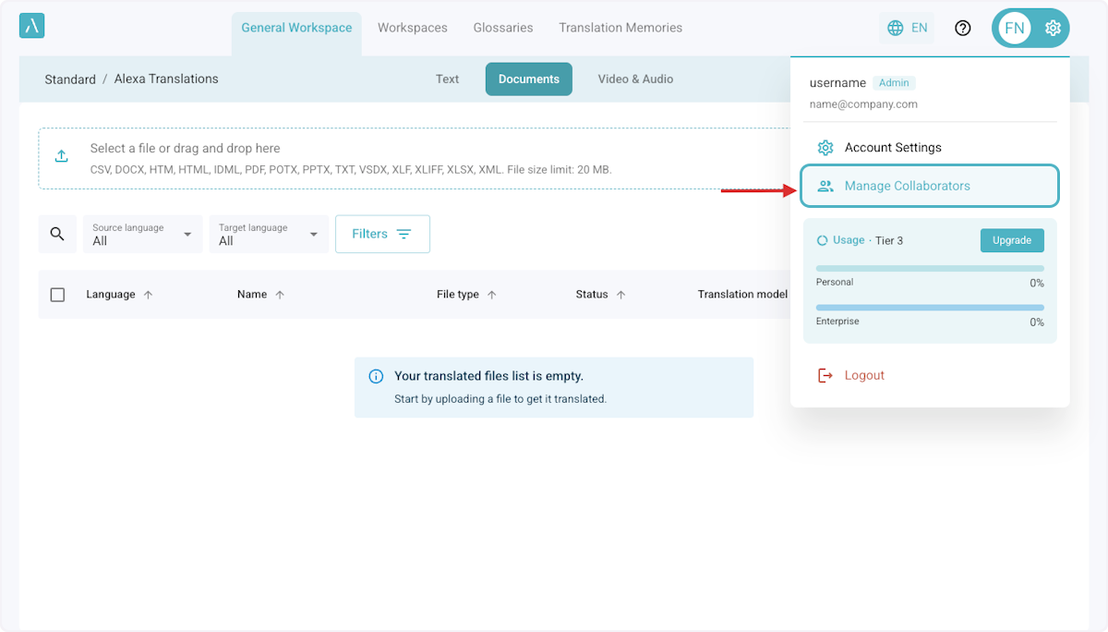Click Logout in the user menu

coord(864,375)
